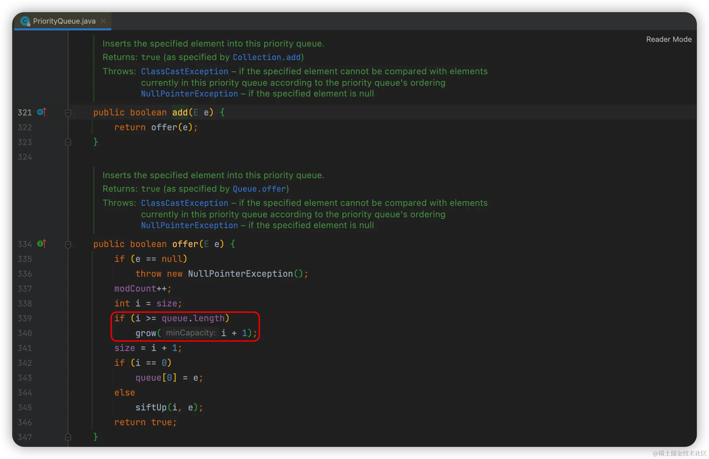Click queue.length on line 339
Viewport: 709px width, 459px height.
[193, 319]
